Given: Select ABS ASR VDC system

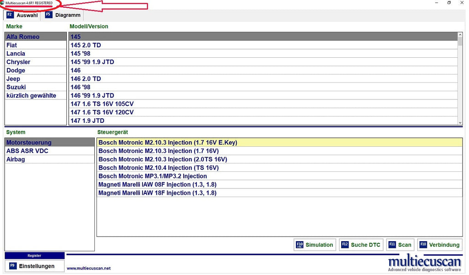Looking at the screenshot, I should coord(49,151).
